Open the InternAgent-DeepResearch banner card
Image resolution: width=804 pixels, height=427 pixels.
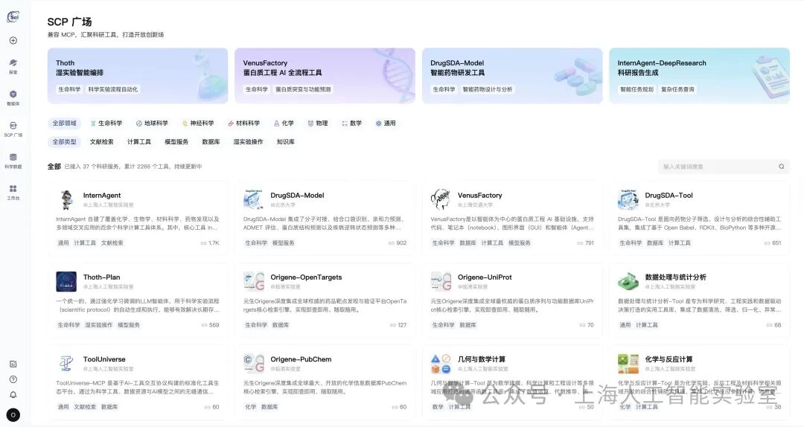point(699,76)
